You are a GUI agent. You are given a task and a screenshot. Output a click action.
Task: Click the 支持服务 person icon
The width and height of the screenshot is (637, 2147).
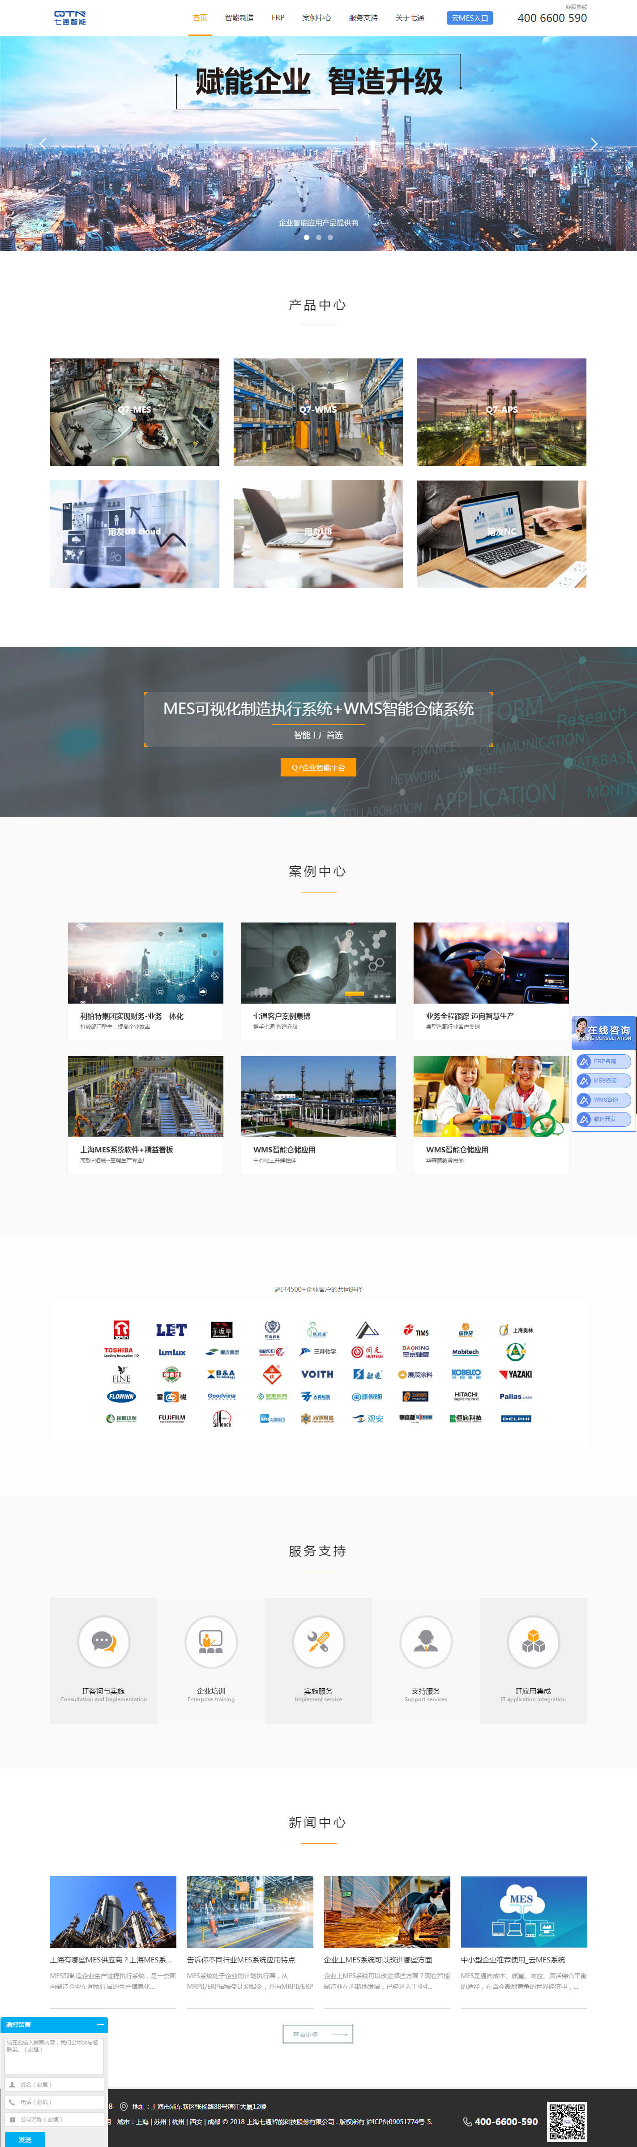click(426, 1641)
